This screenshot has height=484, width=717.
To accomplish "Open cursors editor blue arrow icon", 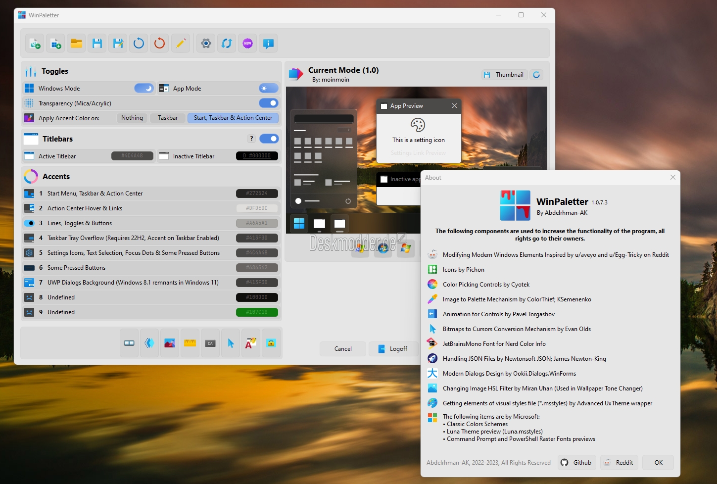I will point(231,343).
